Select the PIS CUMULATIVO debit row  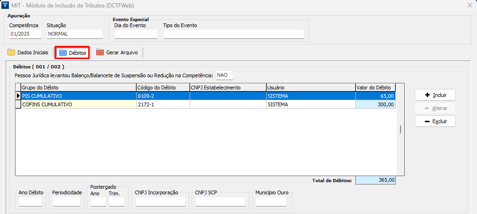point(78,96)
